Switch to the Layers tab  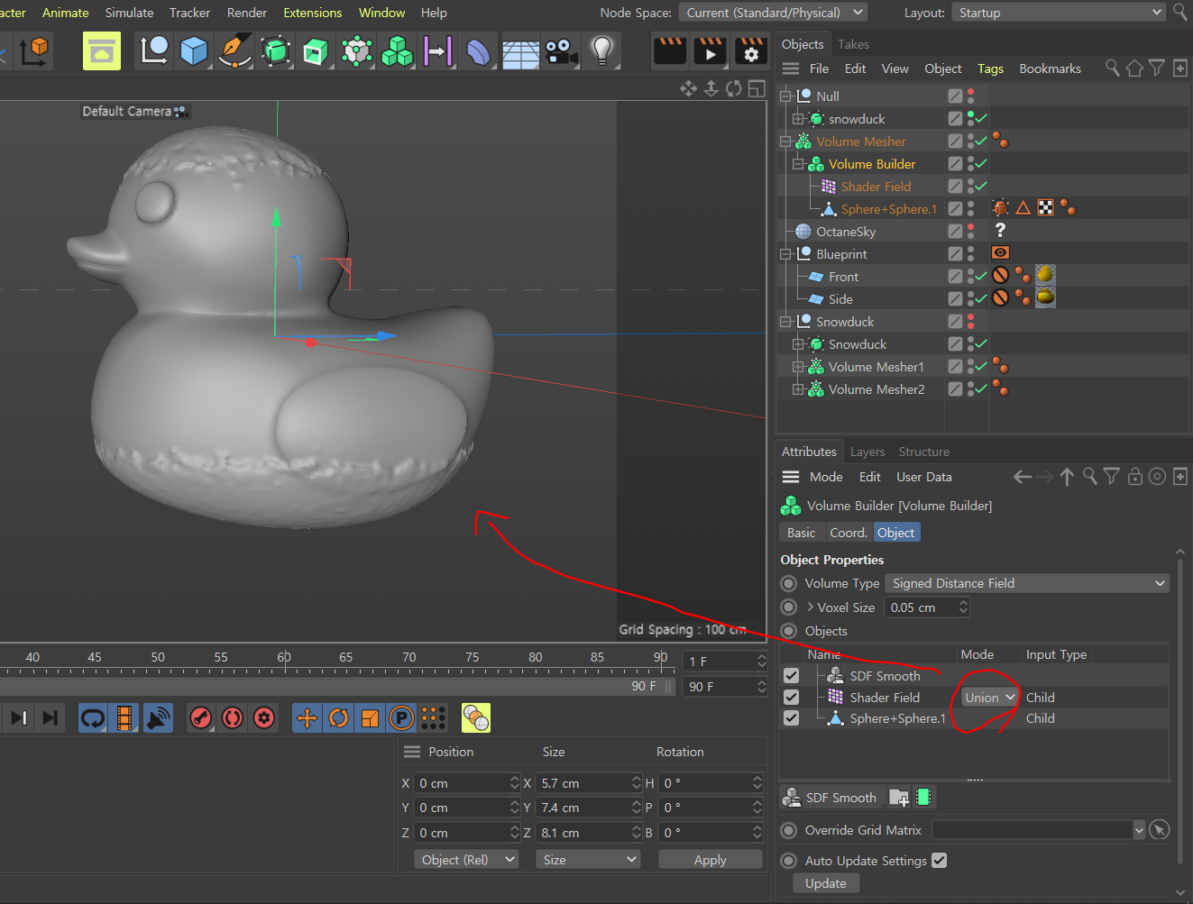[x=867, y=452]
